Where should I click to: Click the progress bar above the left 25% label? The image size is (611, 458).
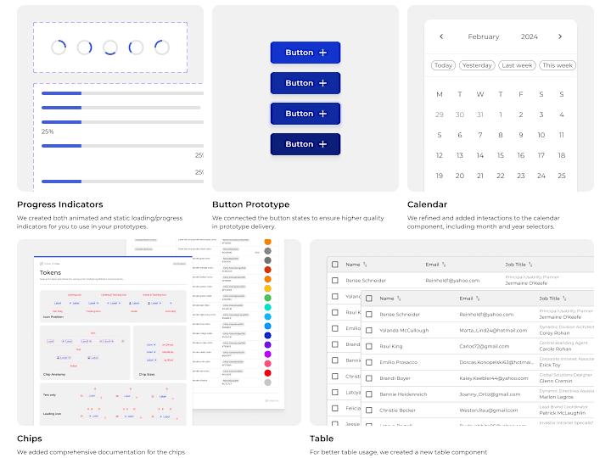pos(122,122)
